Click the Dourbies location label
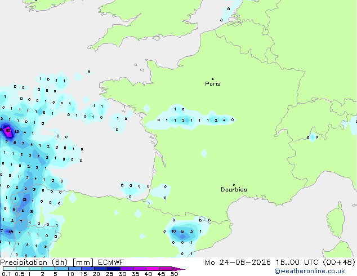This screenshot has height=276, width=357. [234, 189]
